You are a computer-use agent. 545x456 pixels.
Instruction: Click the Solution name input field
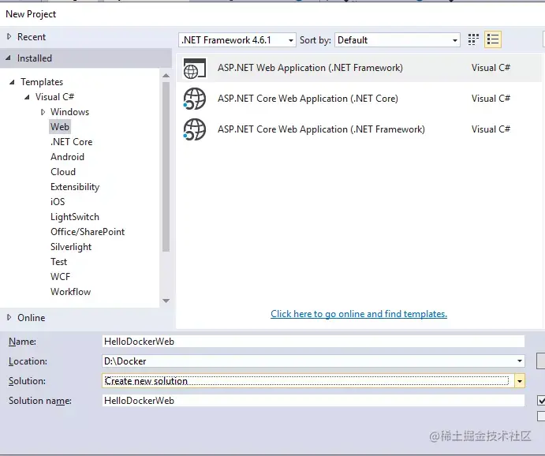[313, 401]
